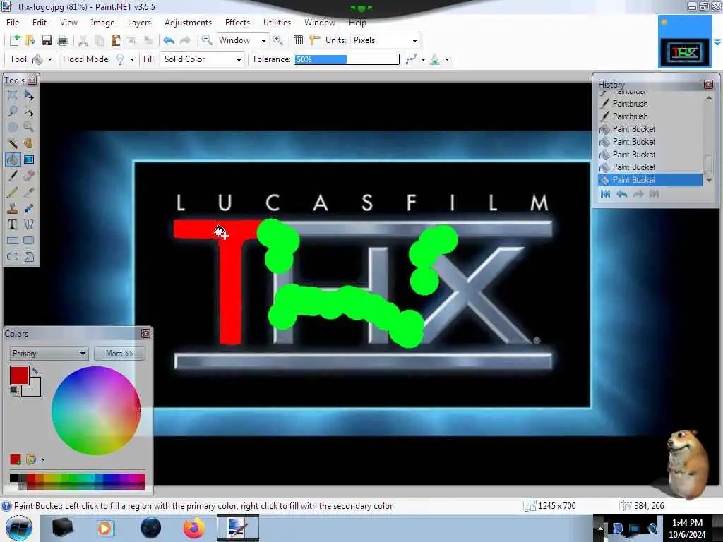The height and width of the screenshot is (542, 723).
Task: Toggle the blending mode flask button
Action: coord(434,59)
